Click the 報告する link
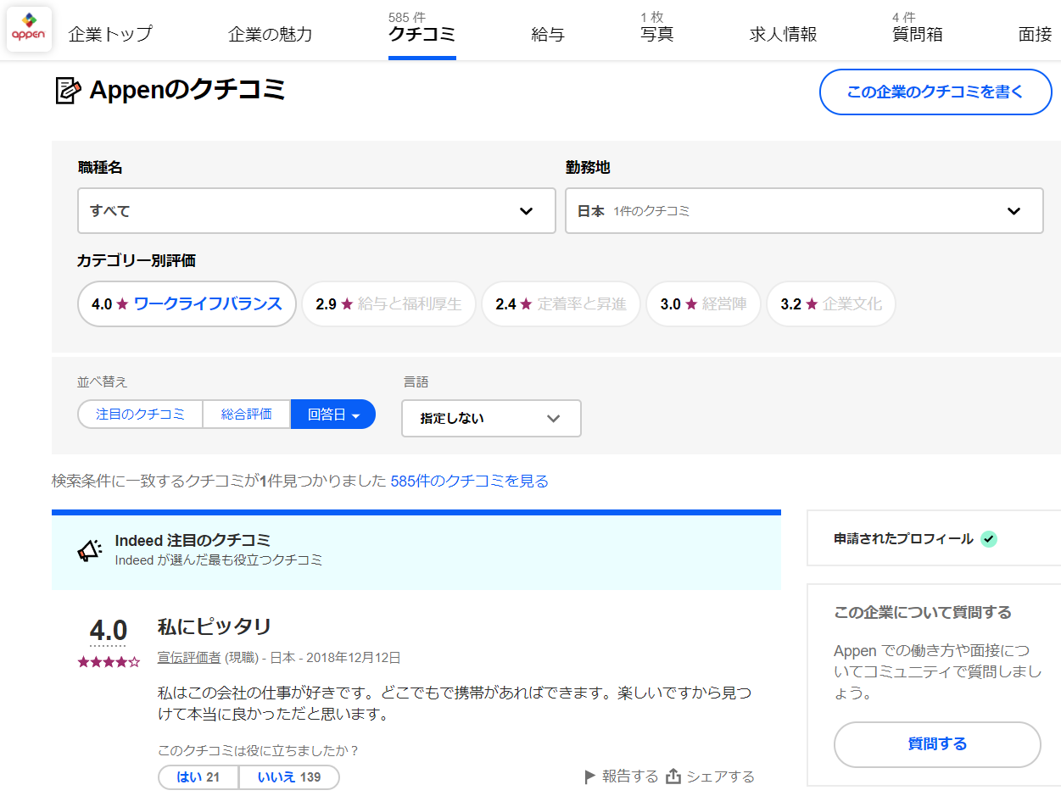Viewport: 1061px width, 796px height. click(x=629, y=777)
